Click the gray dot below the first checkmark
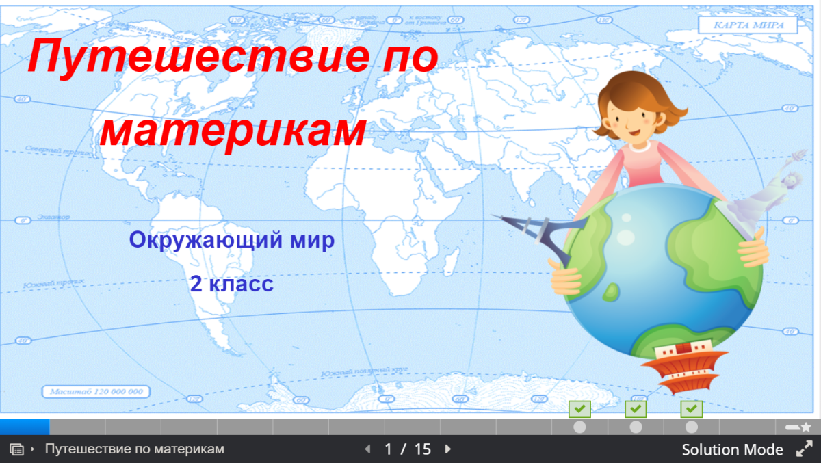 click(x=580, y=426)
